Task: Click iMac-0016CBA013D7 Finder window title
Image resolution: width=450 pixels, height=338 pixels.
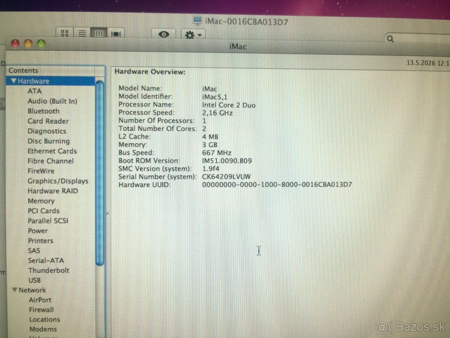Action: tap(246, 22)
